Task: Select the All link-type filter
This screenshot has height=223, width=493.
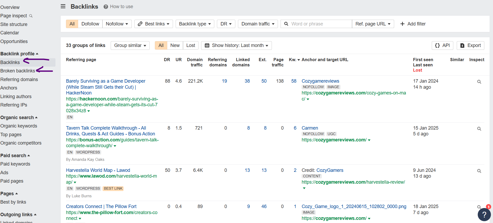Action: [x=72, y=24]
